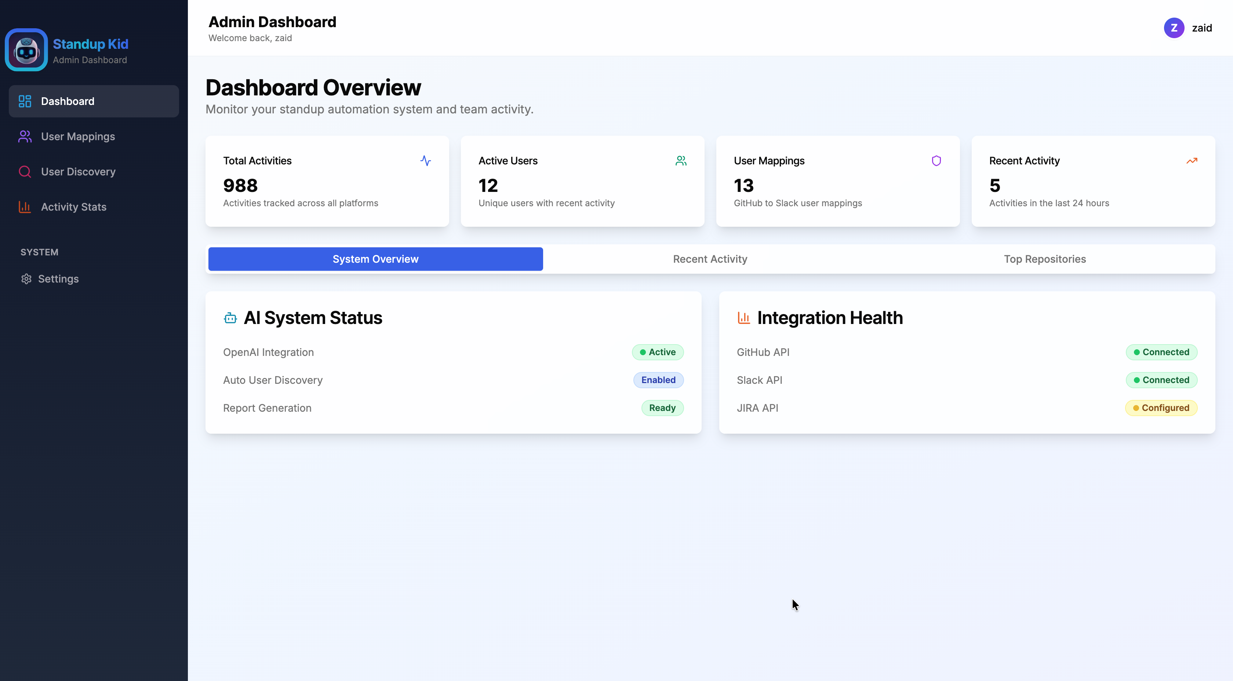
Task: Open User Discovery via the magnifier icon
Action: click(25, 171)
